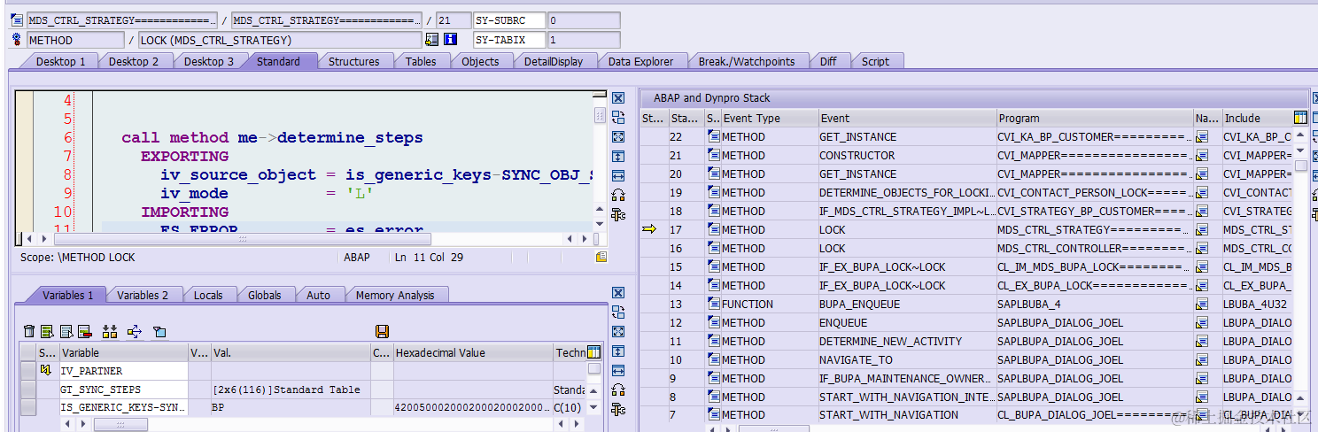Close the variables tool panel
This screenshot has width=1318, height=432.
click(618, 293)
